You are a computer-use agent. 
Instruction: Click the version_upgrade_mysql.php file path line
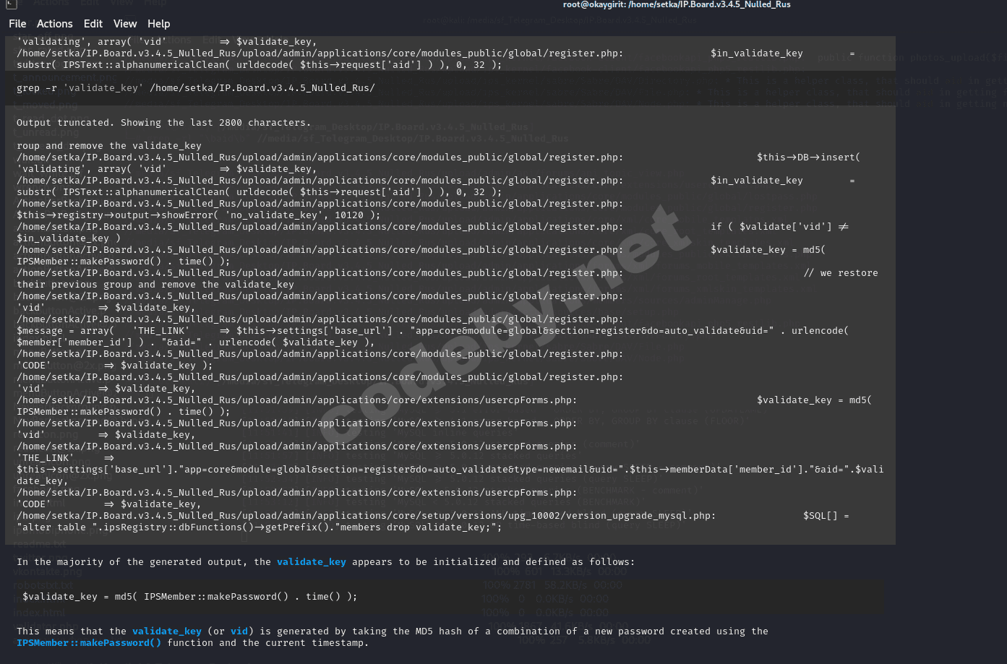(433, 516)
